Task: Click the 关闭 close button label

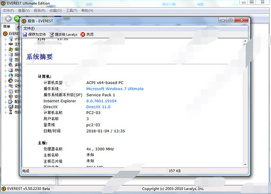Action: click(x=90, y=35)
